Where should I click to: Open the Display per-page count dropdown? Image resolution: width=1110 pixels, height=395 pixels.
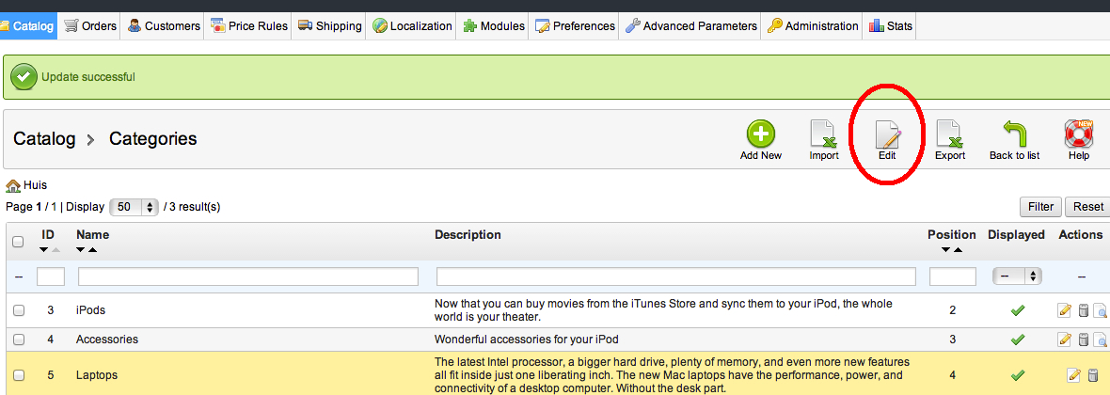pos(135,207)
